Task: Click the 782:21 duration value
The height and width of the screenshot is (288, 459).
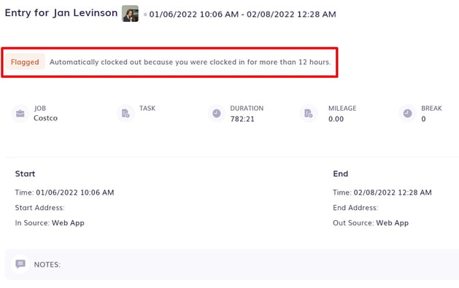Action: (x=242, y=119)
